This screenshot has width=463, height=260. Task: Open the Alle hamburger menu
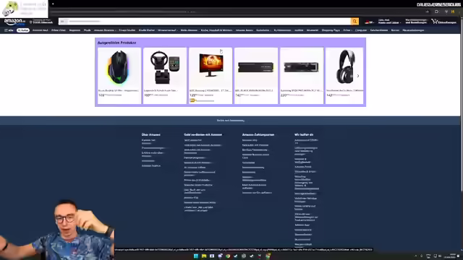(x=9, y=30)
